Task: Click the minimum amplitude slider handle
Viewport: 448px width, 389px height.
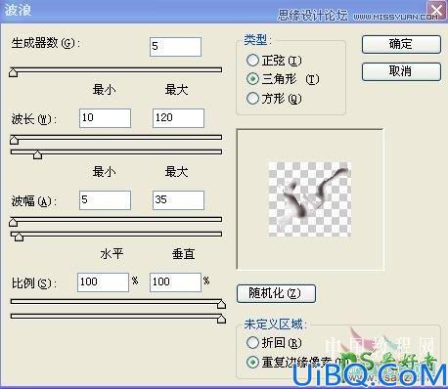Action: pyautogui.click(x=14, y=222)
